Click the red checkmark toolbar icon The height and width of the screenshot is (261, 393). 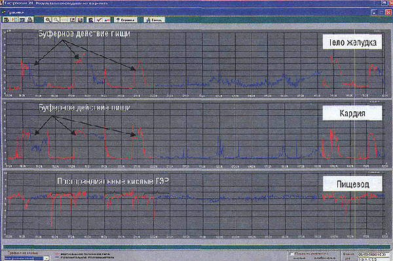point(99,20)
